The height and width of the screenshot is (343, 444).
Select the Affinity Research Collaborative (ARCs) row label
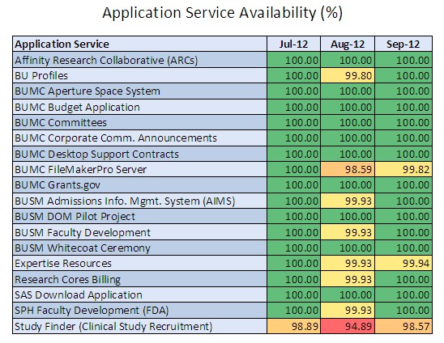tap(139, 60)
